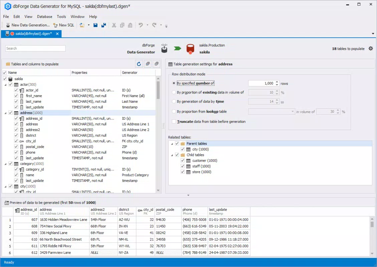Image resolution: width=377 pixels, height=267 pixels.
Task: Open the lookup table combo box
Action: (x=271, y=111)
